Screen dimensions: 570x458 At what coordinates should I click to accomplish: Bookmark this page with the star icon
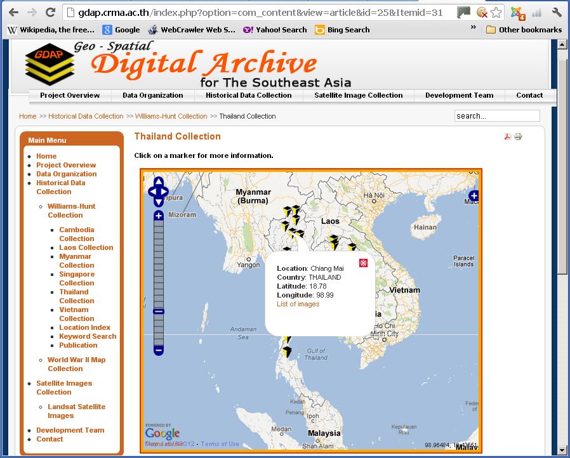[x=496, y=13]
